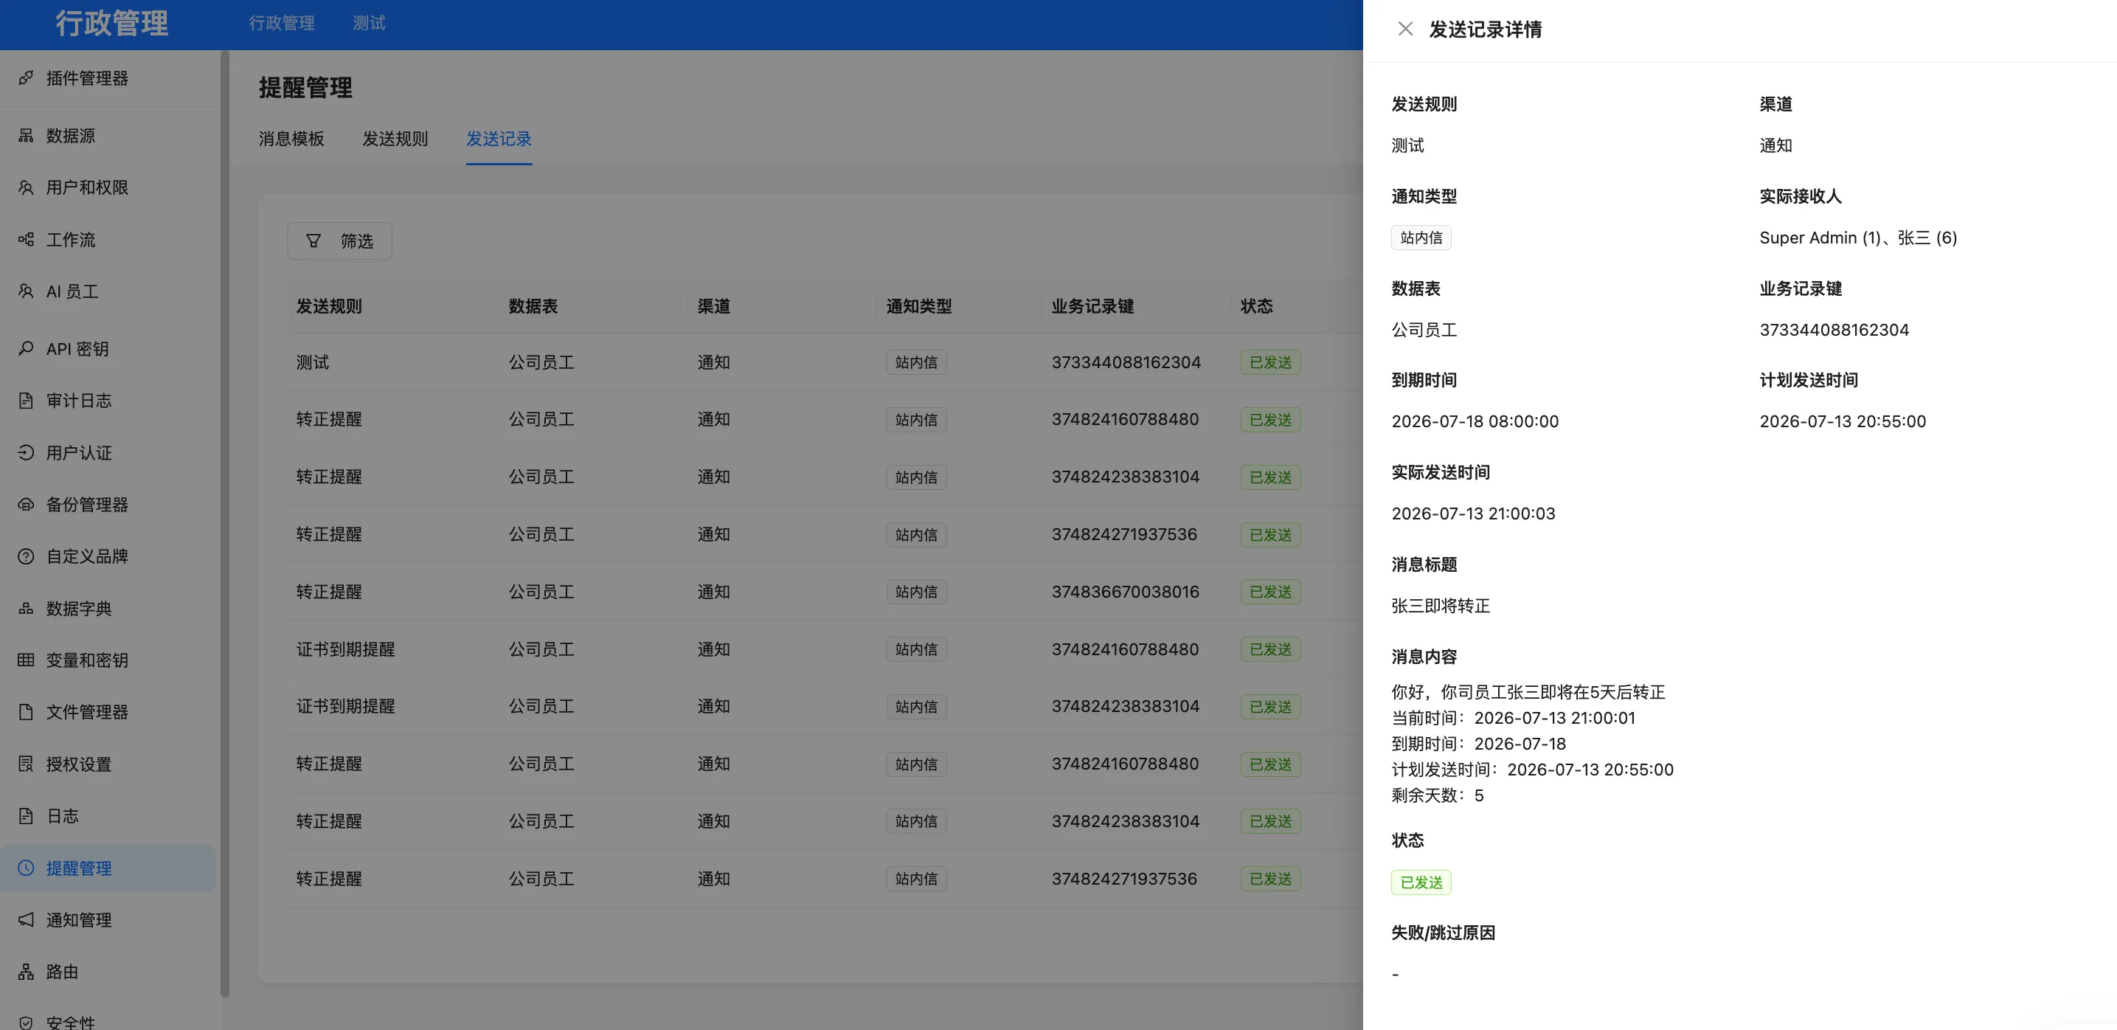Click the 审计日志 document icon
The width and height of the screenshot is (2117, 1030).
[x=27, y=401]
